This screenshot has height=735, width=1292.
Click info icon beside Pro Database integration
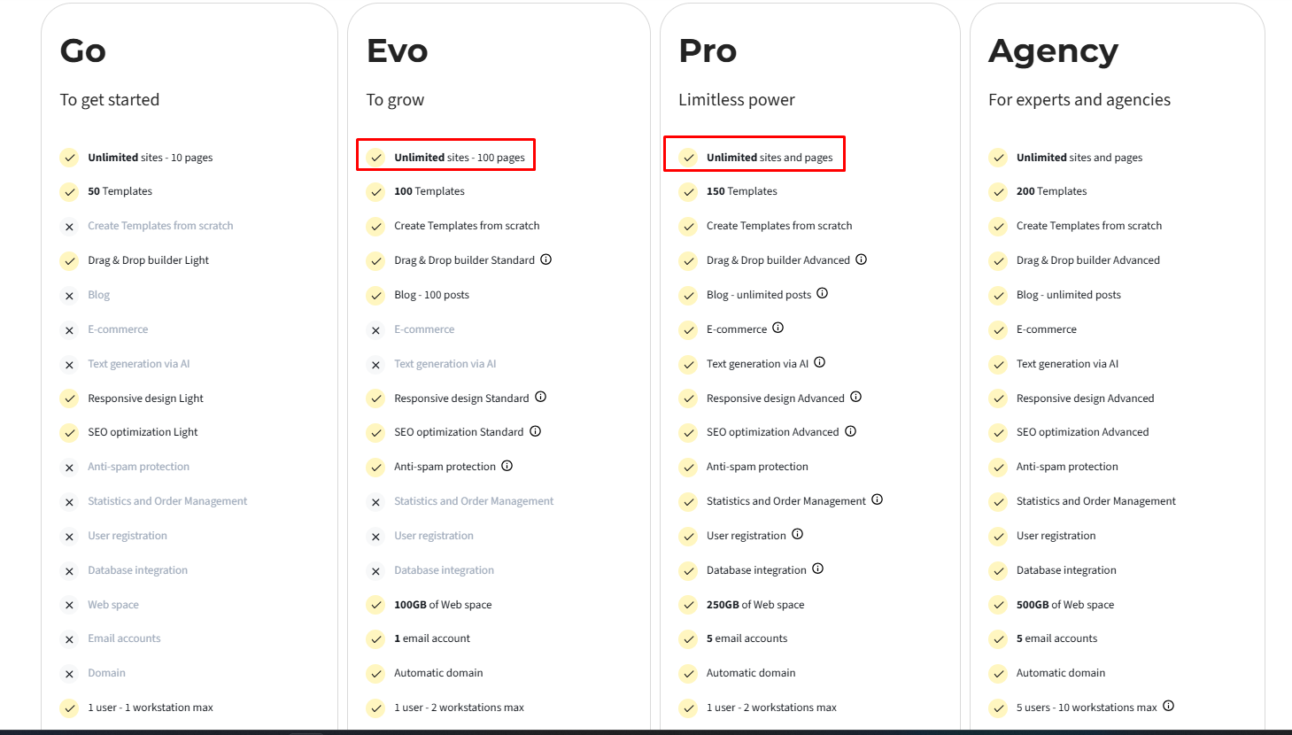(817, 569)
